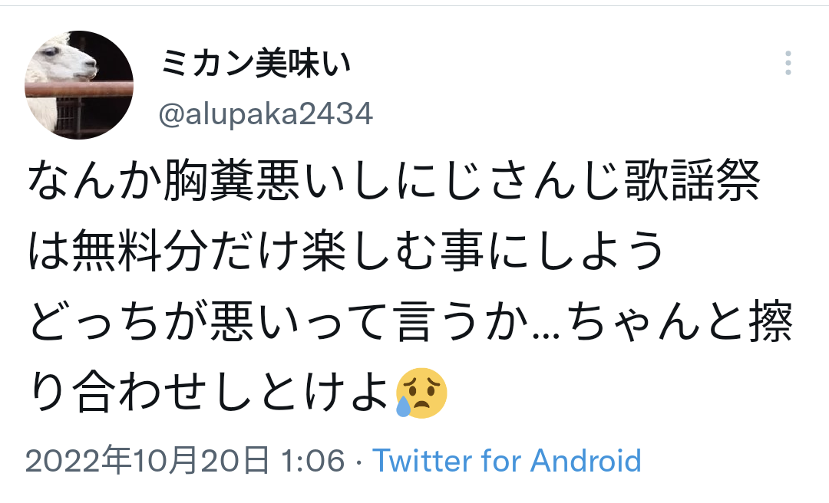
Task: Select the tweet line starting なんか胸糞悪い
Action: click(394, 180)
